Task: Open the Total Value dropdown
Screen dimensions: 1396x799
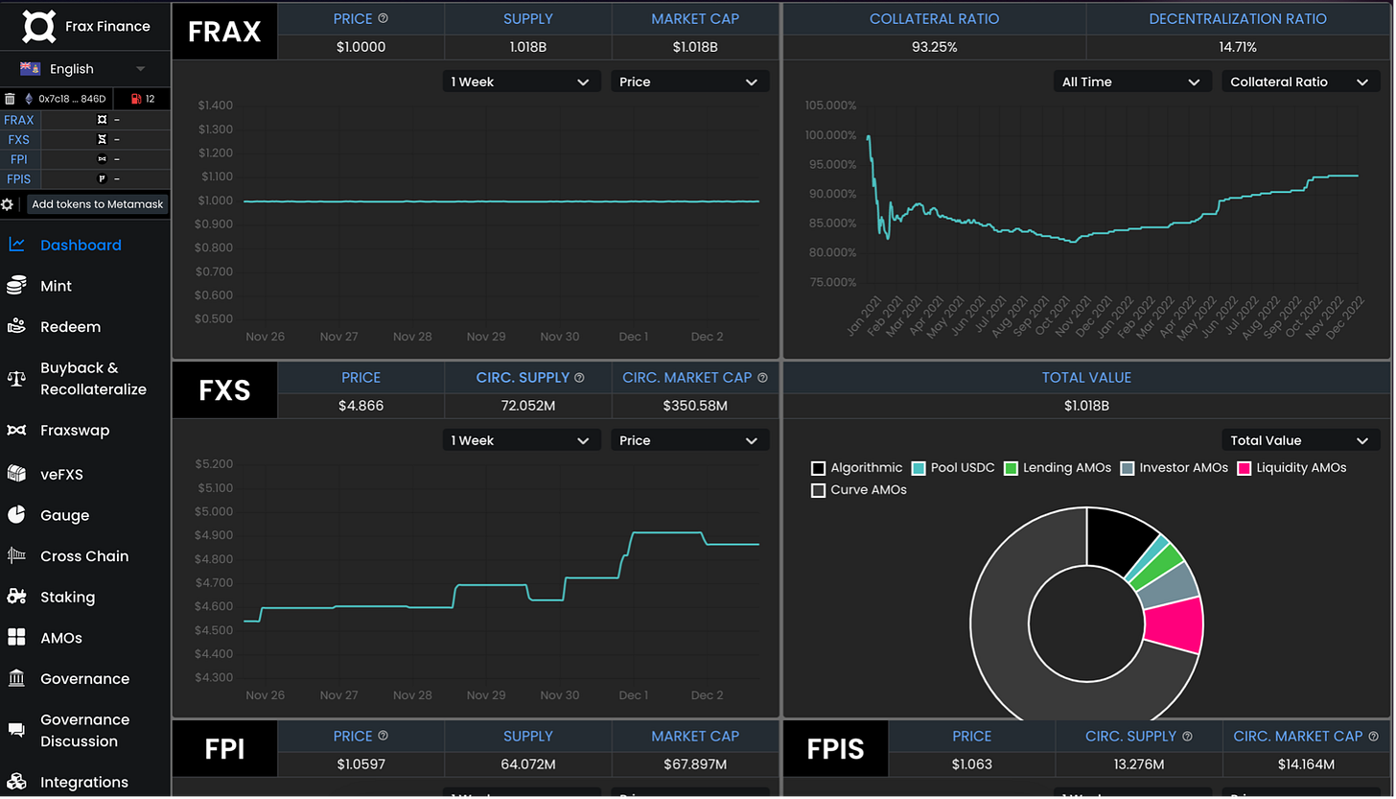Action: [x=1300, y=440]
